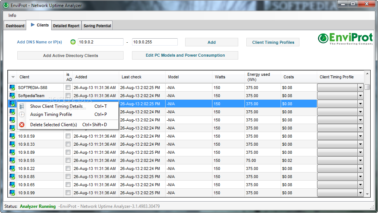The width and height of the screenshot is (378, 213).
Task: Click the client icon for 10.9.0.99
Action: coord(12,193)
